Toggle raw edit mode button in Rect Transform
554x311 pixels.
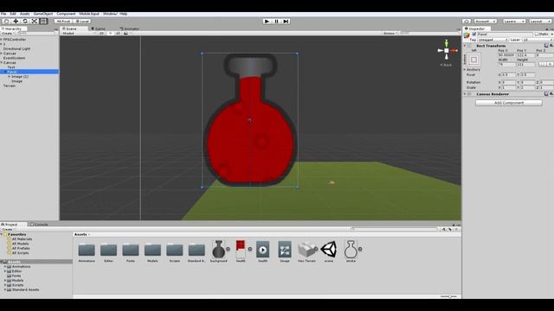point(550,64)
